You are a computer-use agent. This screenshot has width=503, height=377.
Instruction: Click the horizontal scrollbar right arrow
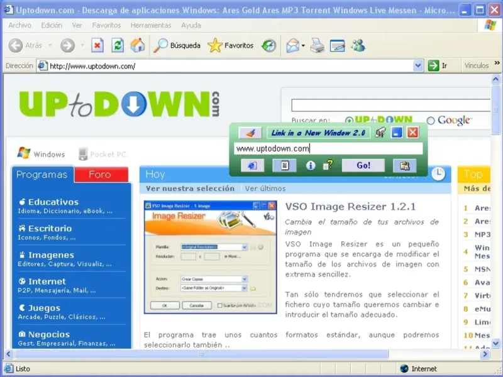click(x=485, y=354)
